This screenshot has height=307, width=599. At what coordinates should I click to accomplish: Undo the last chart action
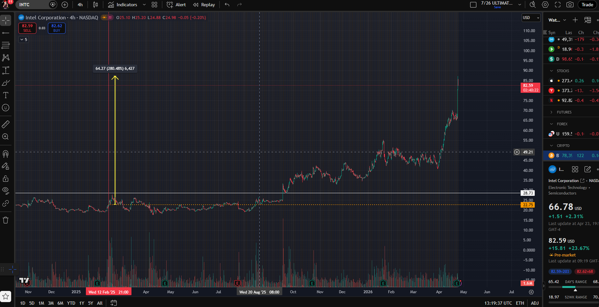pos(227,4)
